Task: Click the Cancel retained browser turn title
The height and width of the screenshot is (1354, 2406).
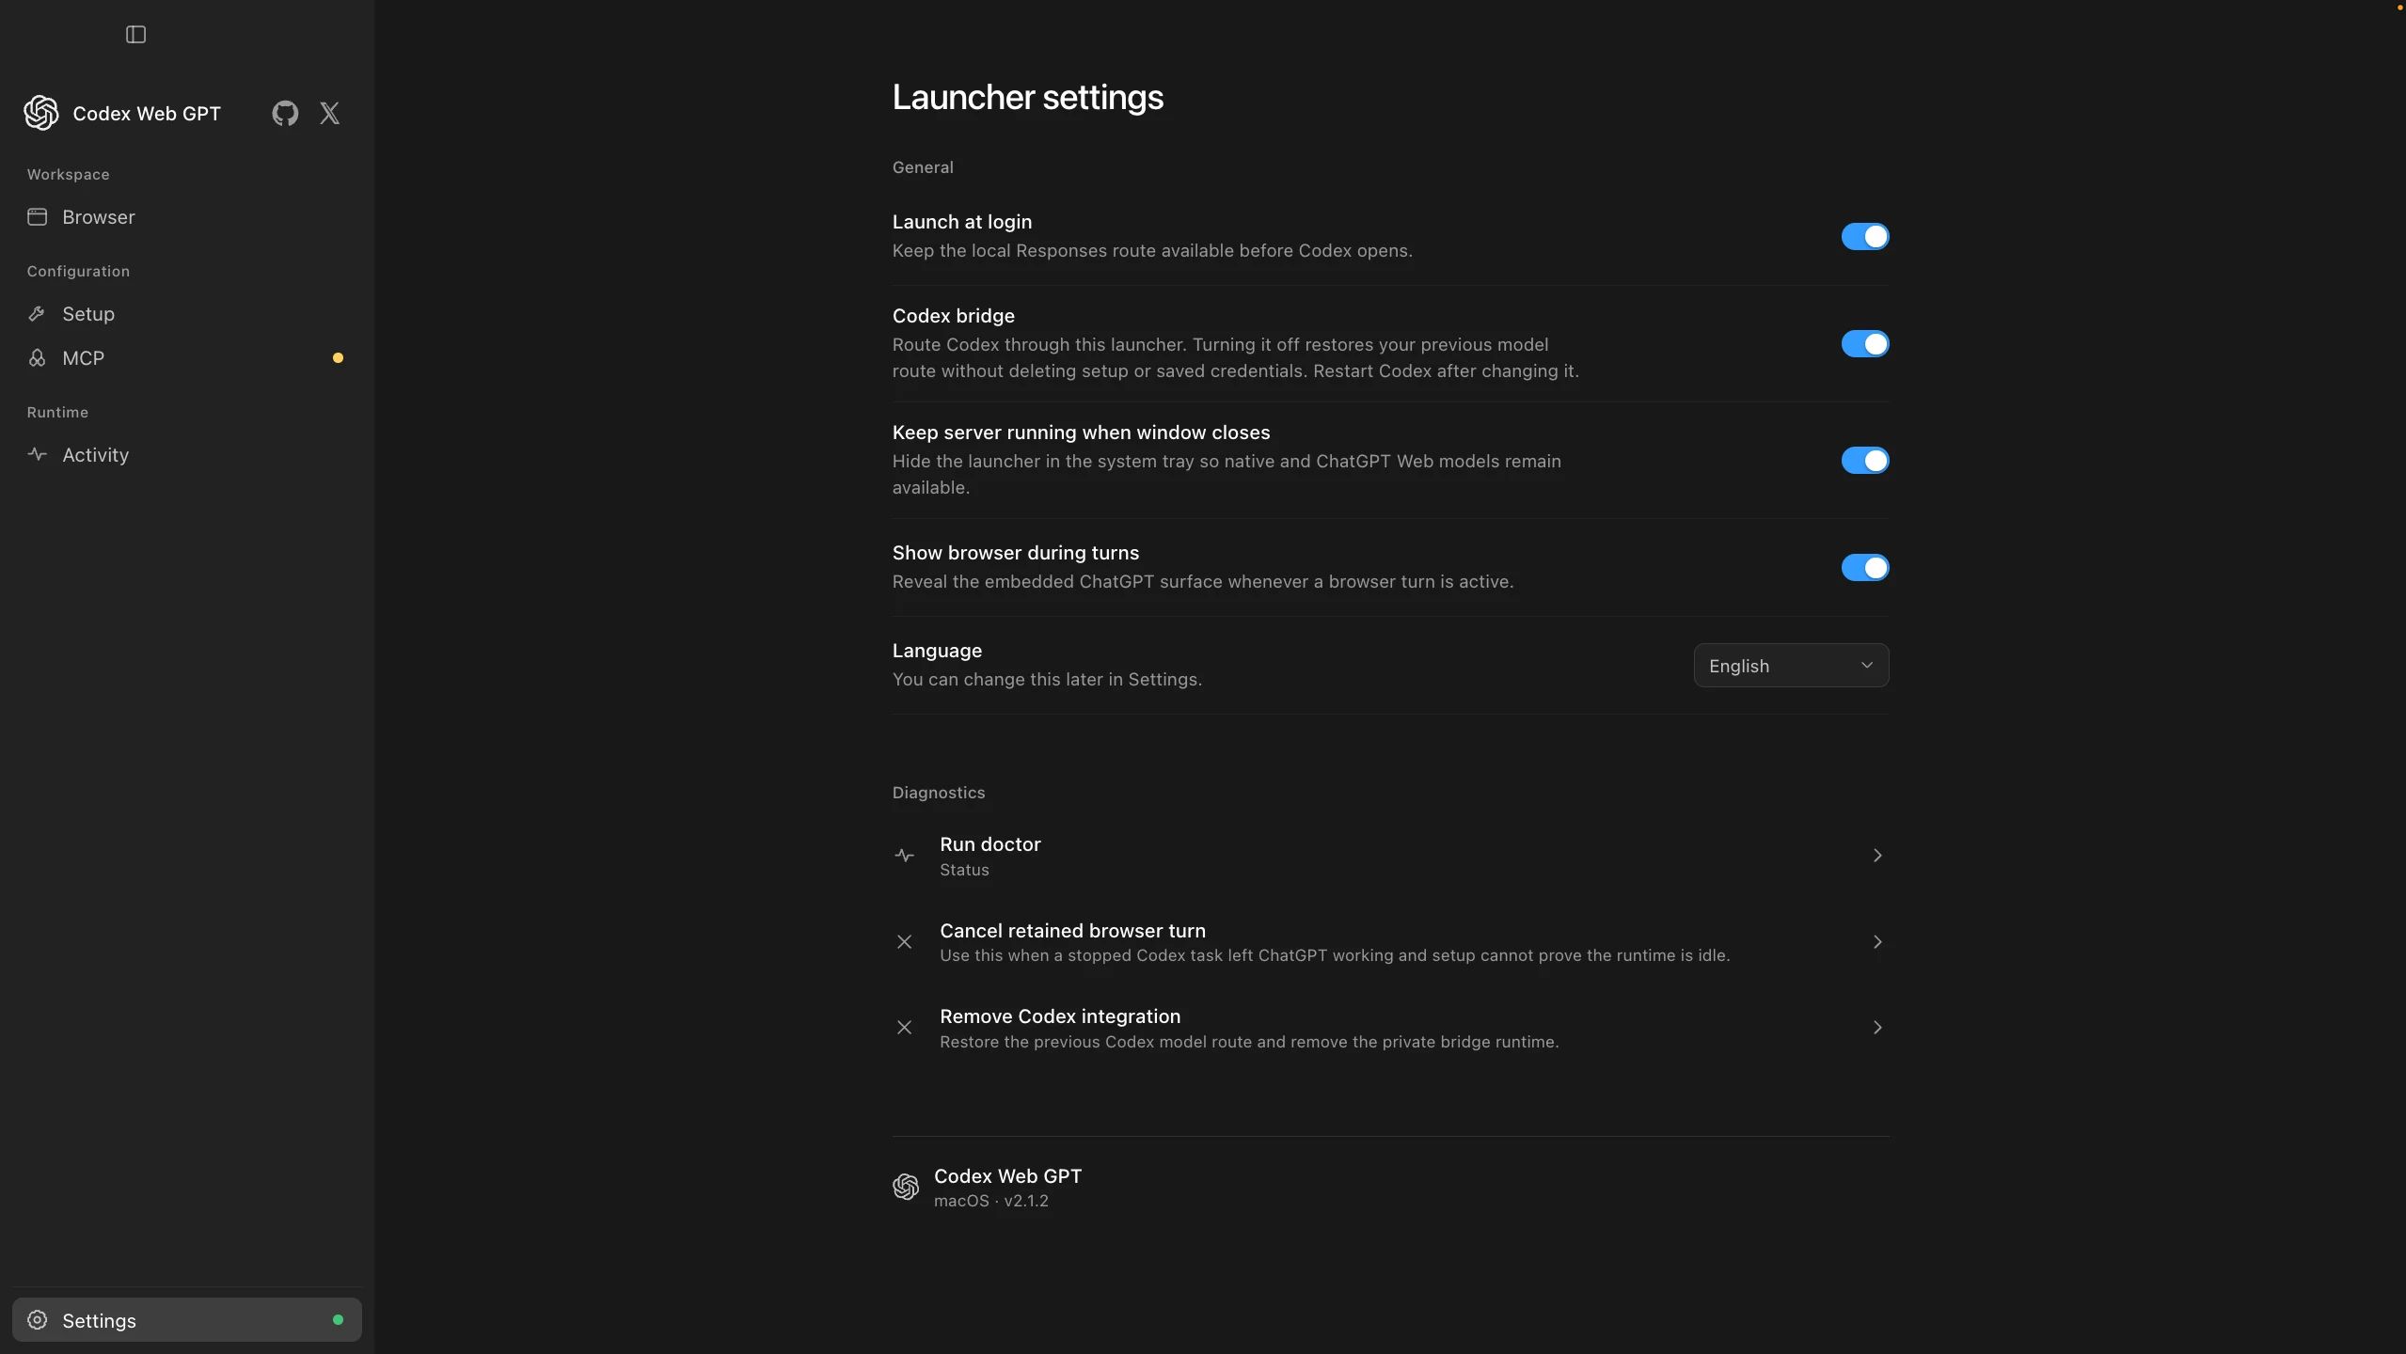Action: point(1072,931)
